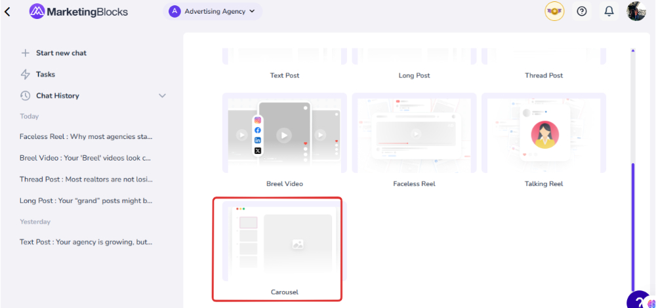
Task: Open the Breel Video chat history entry
Action: [x=86, y=158]
